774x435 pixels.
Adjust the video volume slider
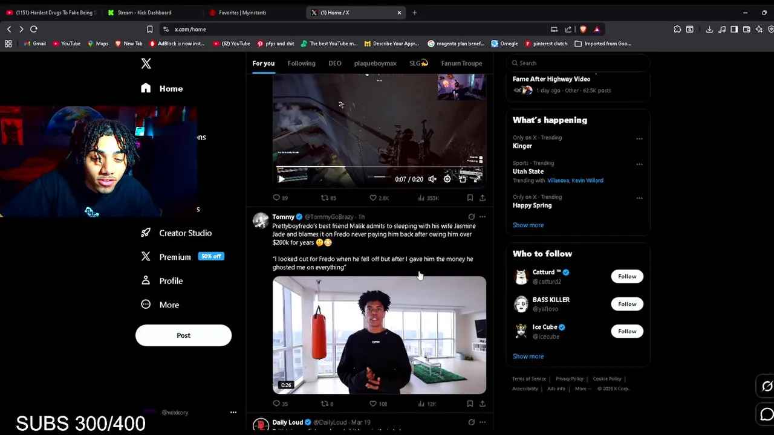click(x=379, y=177)
